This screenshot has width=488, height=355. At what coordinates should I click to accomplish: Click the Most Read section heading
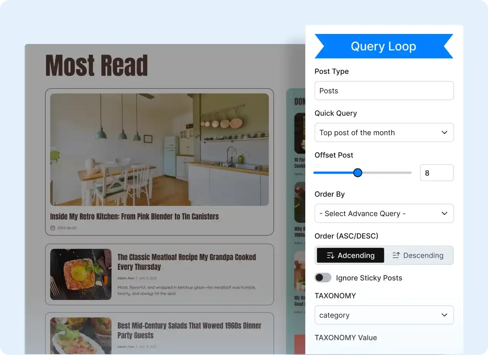(97, 66)
